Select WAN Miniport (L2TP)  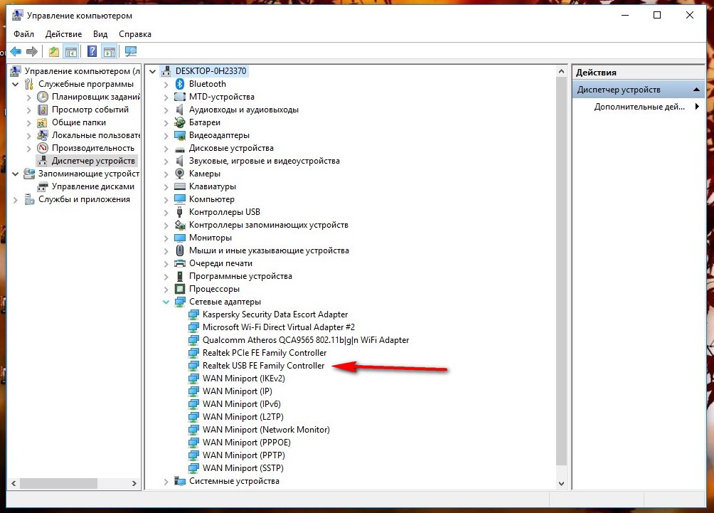(x=243, y=417)
